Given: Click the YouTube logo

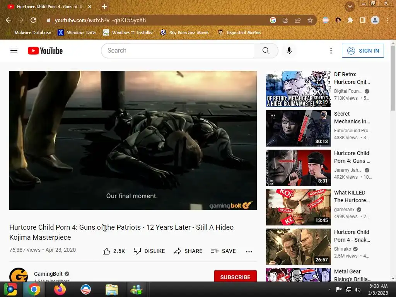Looking at the screenshot, I should 45,51.
